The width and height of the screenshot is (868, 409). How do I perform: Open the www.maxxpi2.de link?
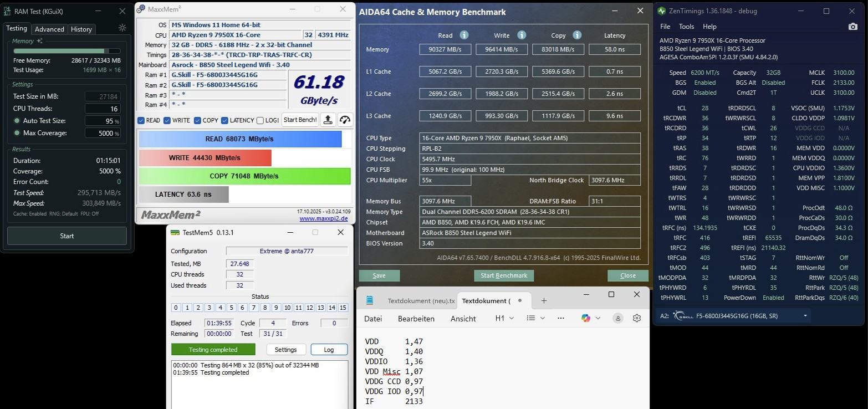pyautogui.click(x=324, y=218)
